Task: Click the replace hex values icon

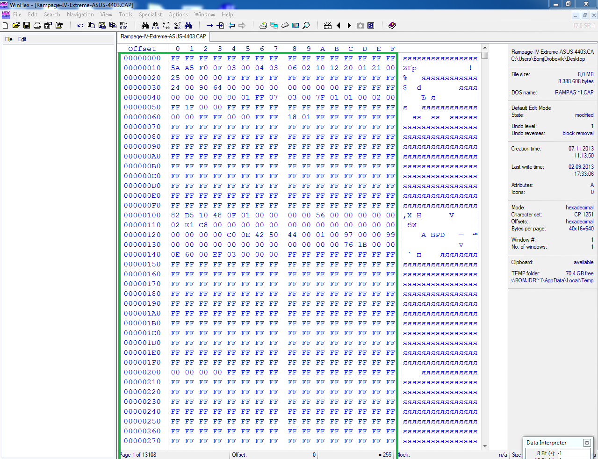Action: pyautogui.click(x=177, y=25)
